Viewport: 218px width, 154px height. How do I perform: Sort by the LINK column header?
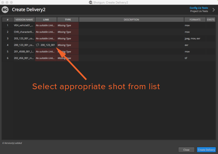(46, 20)
